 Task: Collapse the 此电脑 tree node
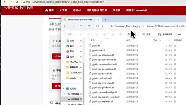[x=63, y=89]
